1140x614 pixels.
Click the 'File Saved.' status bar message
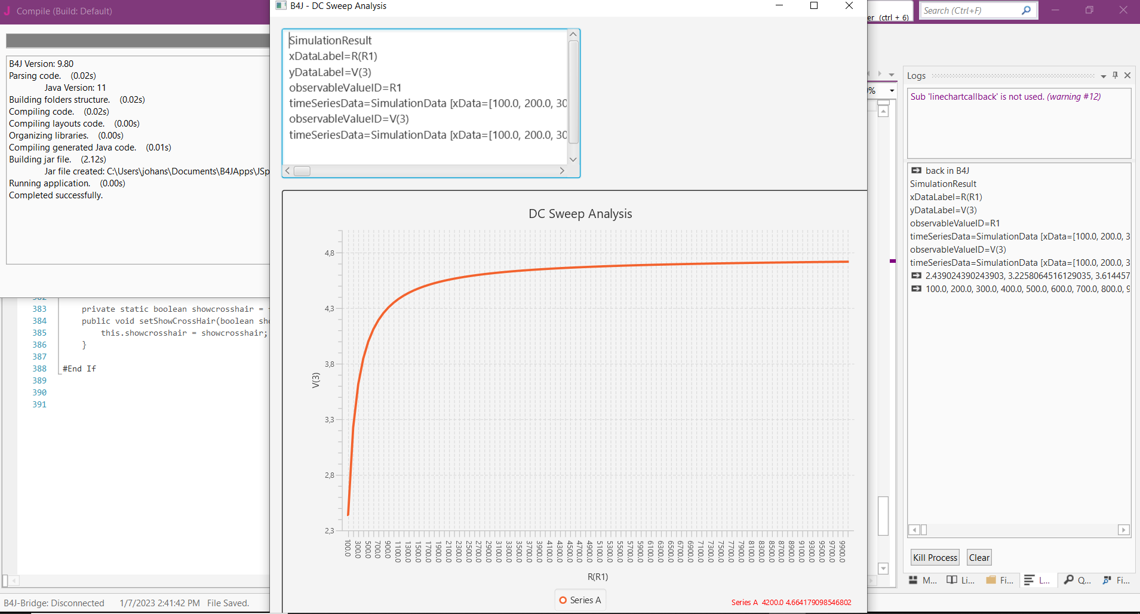(x=228, y=603)
